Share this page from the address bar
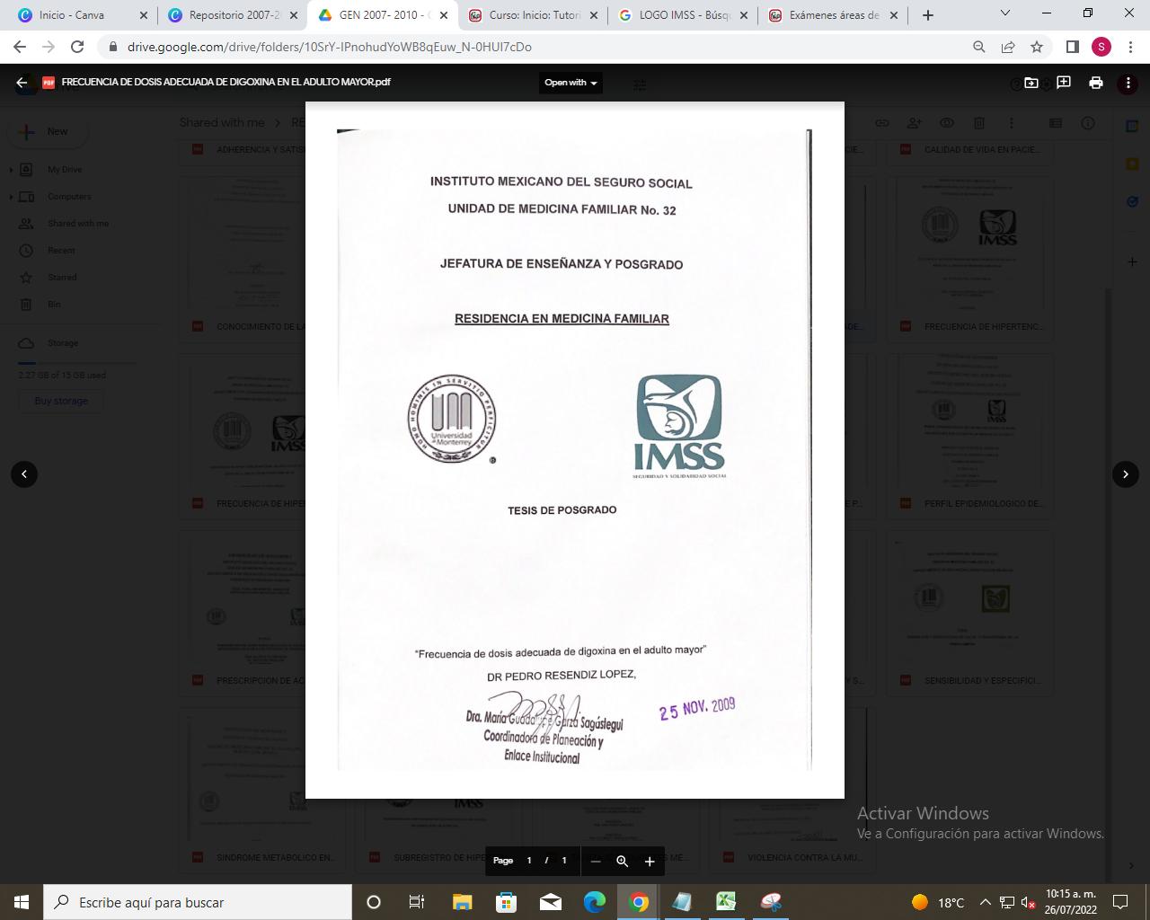The image size is (1150, 920). click(x=1008, y=47)
